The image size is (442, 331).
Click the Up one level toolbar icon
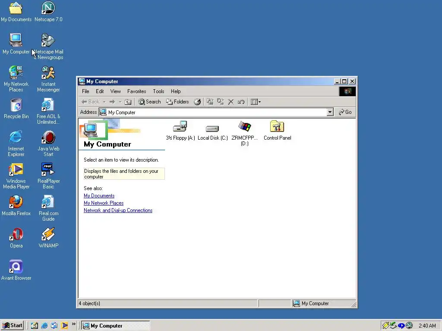click(x=128, y=102)
